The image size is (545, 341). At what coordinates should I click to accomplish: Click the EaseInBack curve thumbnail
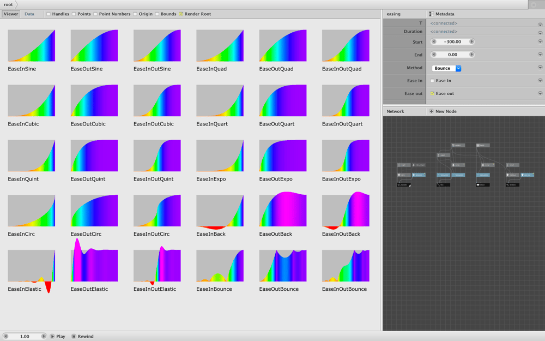pos(220,212)
